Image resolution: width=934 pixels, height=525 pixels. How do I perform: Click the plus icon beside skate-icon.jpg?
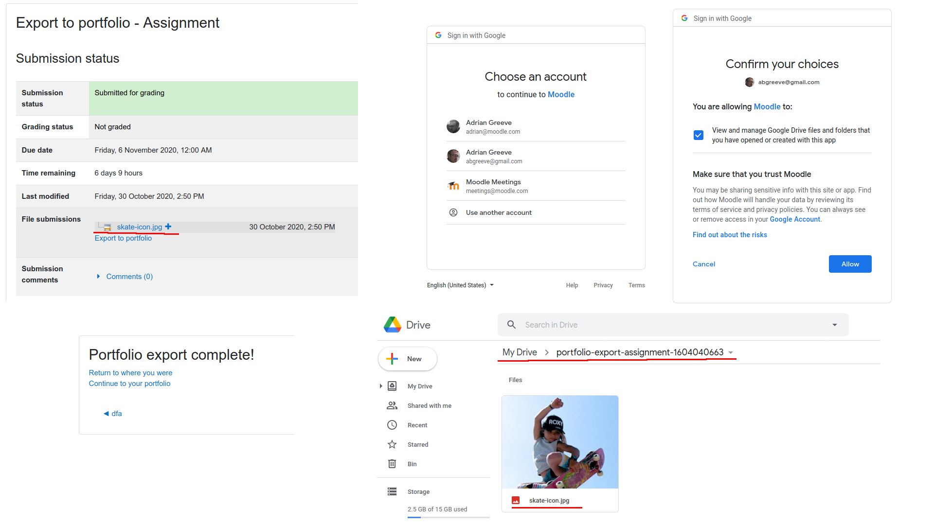(x=168, y=227)
